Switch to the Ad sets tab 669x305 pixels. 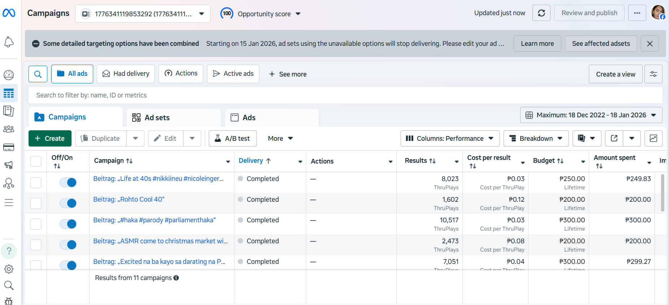[157, 118]
